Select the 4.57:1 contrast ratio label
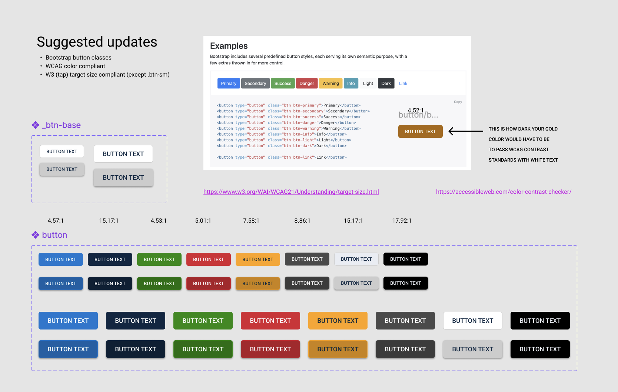This screenshot has width=618, height=392. (56, 221)
